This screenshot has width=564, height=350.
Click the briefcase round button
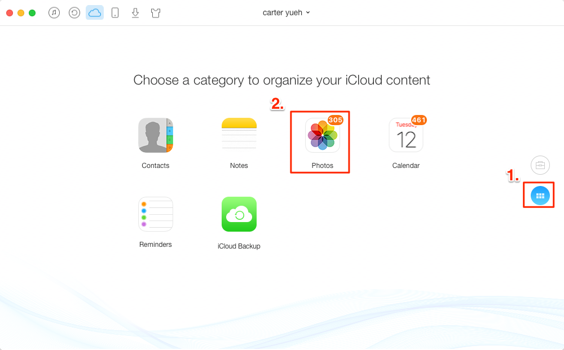point(540,165)
